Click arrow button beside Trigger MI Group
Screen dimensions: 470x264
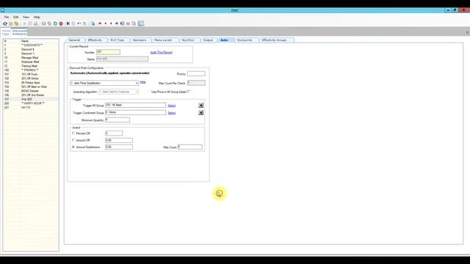click(200, 106)
